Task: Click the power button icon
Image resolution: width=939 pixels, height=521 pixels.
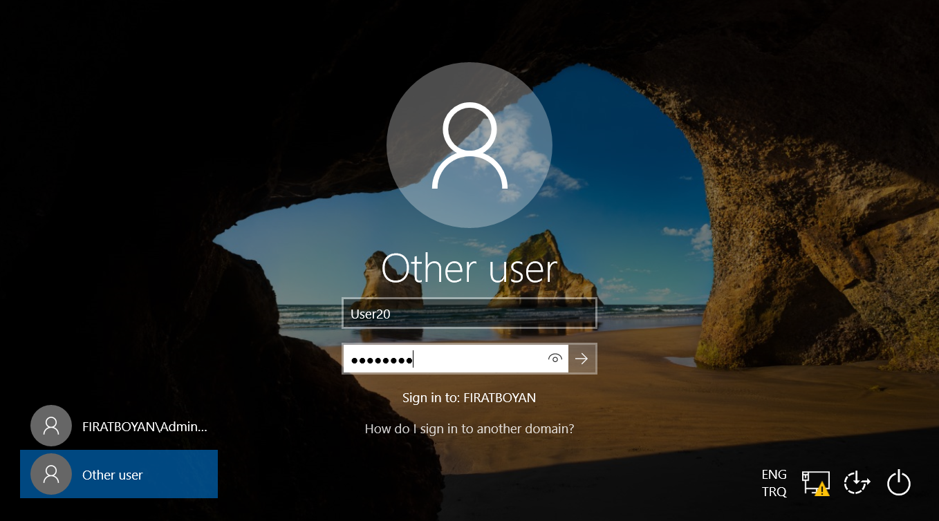Action: coord(898,482)
